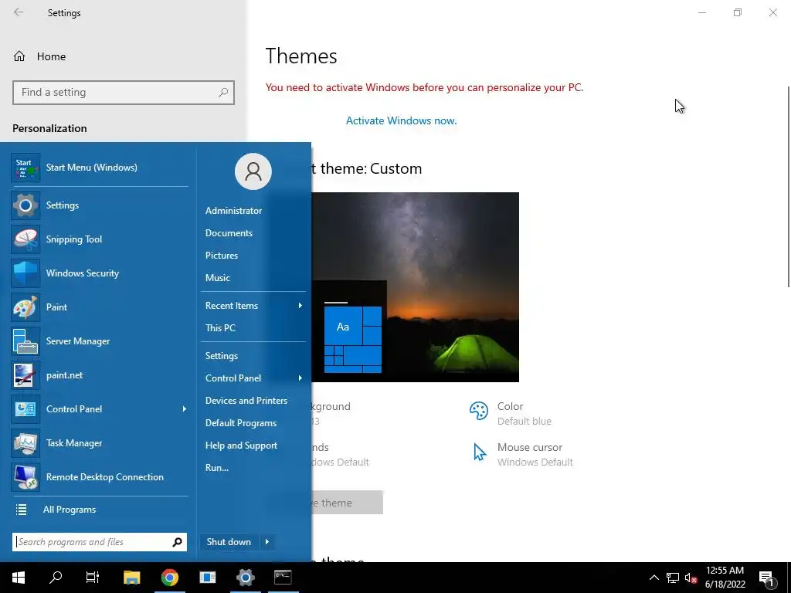791x593 pixels.
Task: Open the Run... dialog entry
Action: tap(217, 468)
